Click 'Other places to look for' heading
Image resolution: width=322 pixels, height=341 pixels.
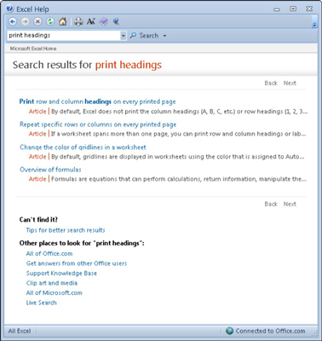click(x=82, y=243)
